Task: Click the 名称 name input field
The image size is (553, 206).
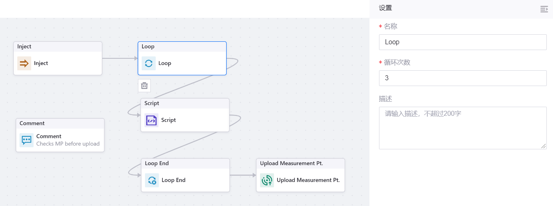Action: tap(462, 42)
